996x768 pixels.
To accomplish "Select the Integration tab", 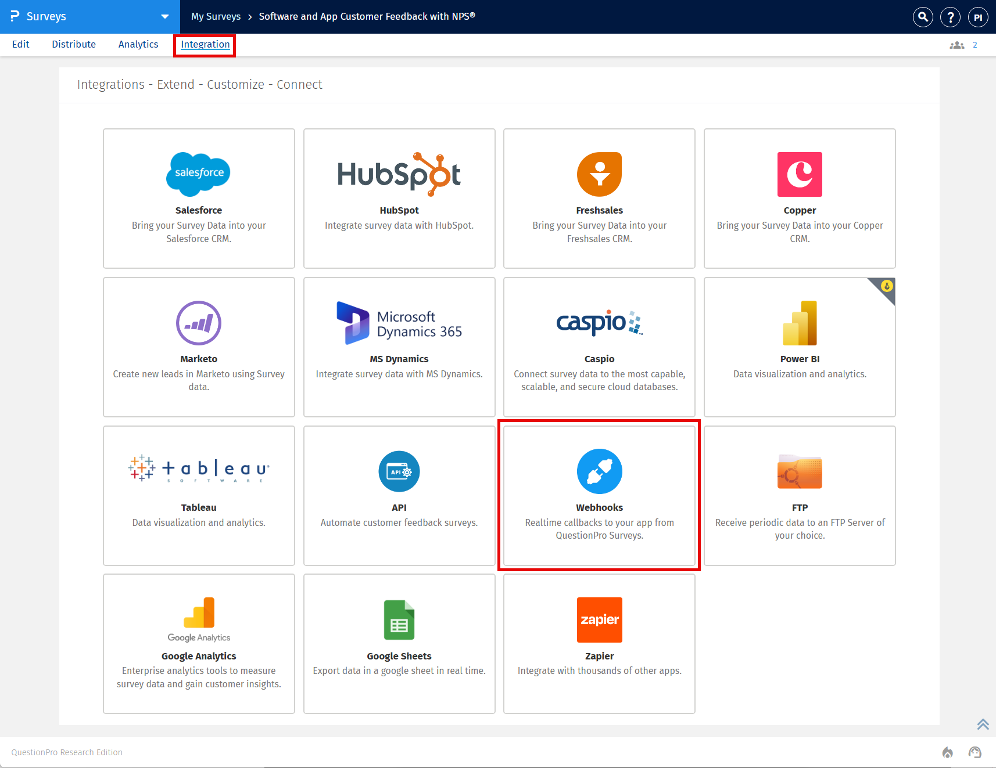I will 205,44.
